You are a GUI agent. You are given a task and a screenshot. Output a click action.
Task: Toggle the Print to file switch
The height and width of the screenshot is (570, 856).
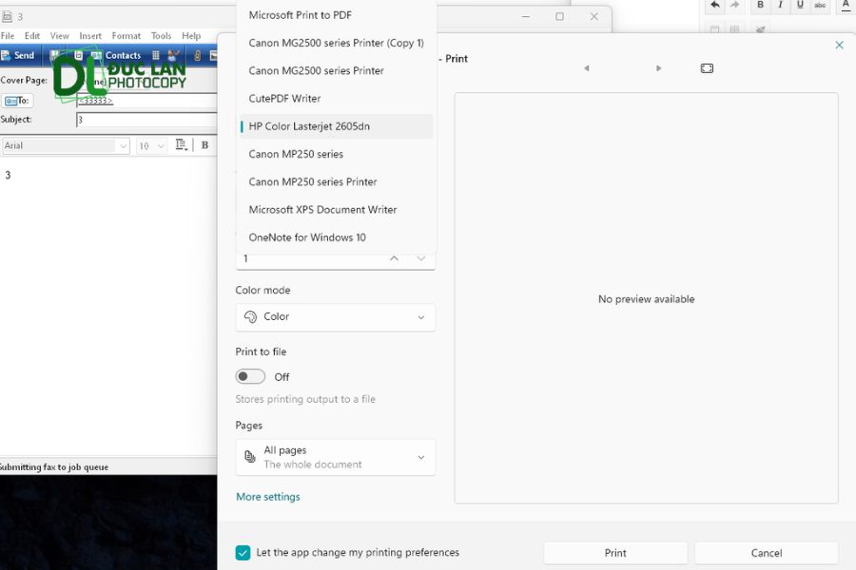pos(250,376)
